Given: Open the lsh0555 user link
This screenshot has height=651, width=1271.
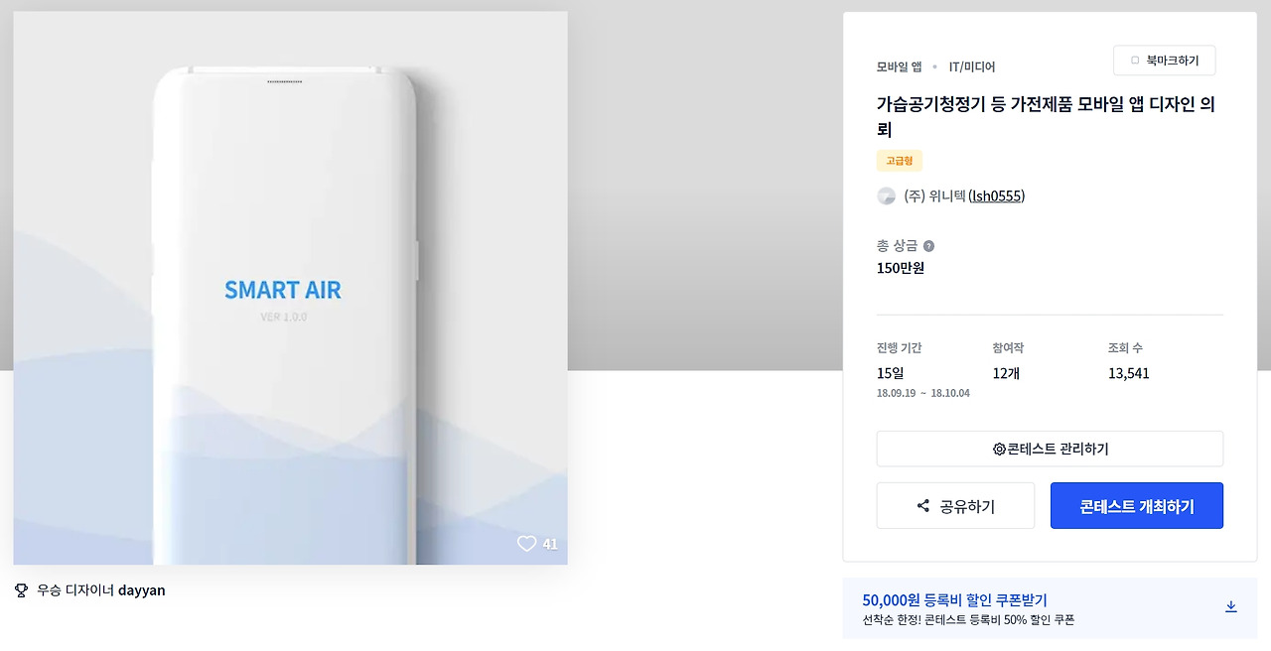Looking at the screenshot, I should coord(996,196).
